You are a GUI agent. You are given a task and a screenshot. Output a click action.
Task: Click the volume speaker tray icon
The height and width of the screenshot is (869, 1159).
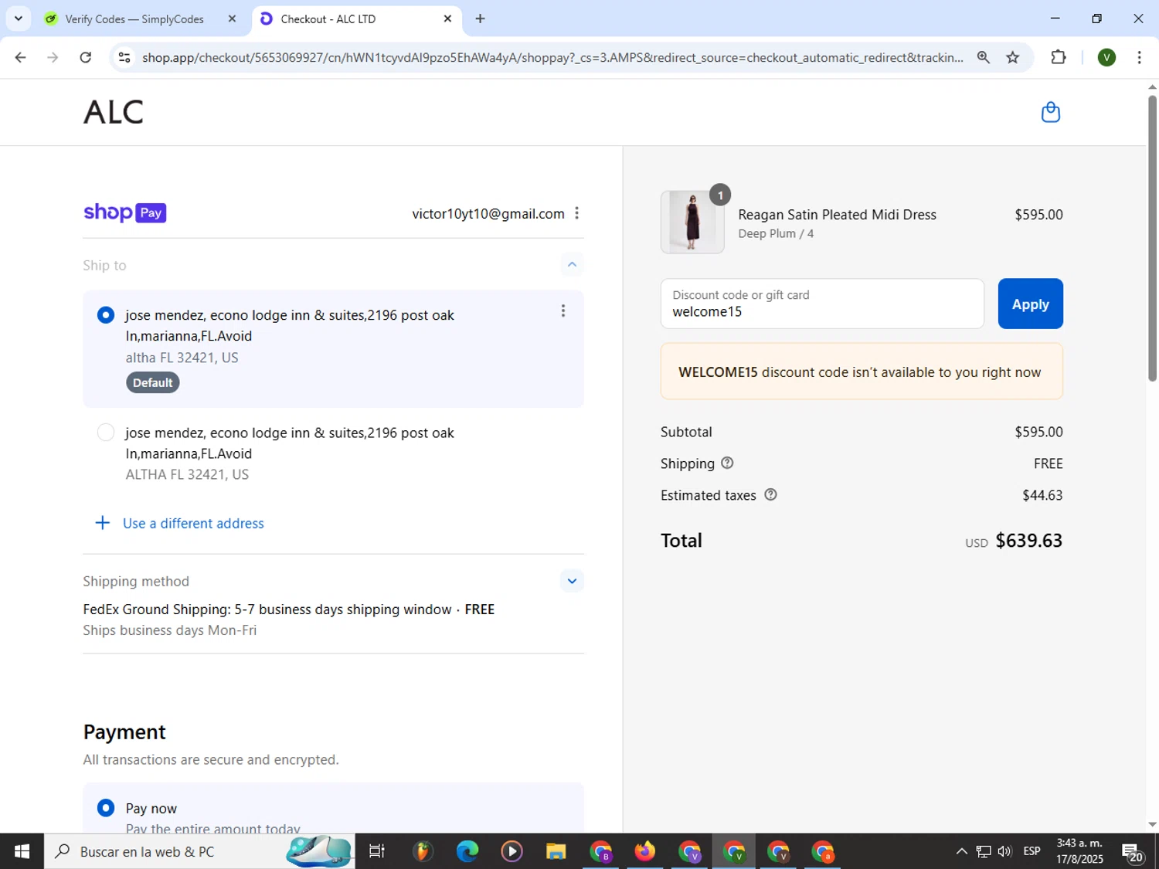click(x=1005, y=851)
